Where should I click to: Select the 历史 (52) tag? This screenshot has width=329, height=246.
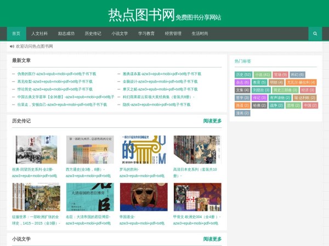point(243,74)
